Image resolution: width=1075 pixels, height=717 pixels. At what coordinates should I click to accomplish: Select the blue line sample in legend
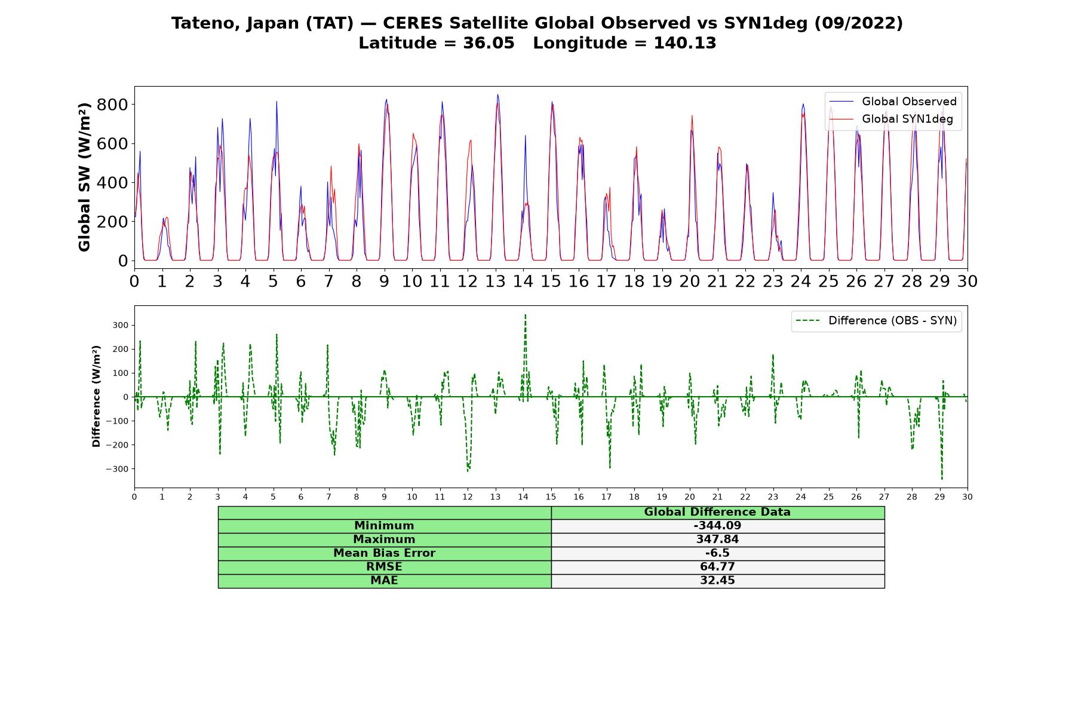tap(841, 102)
